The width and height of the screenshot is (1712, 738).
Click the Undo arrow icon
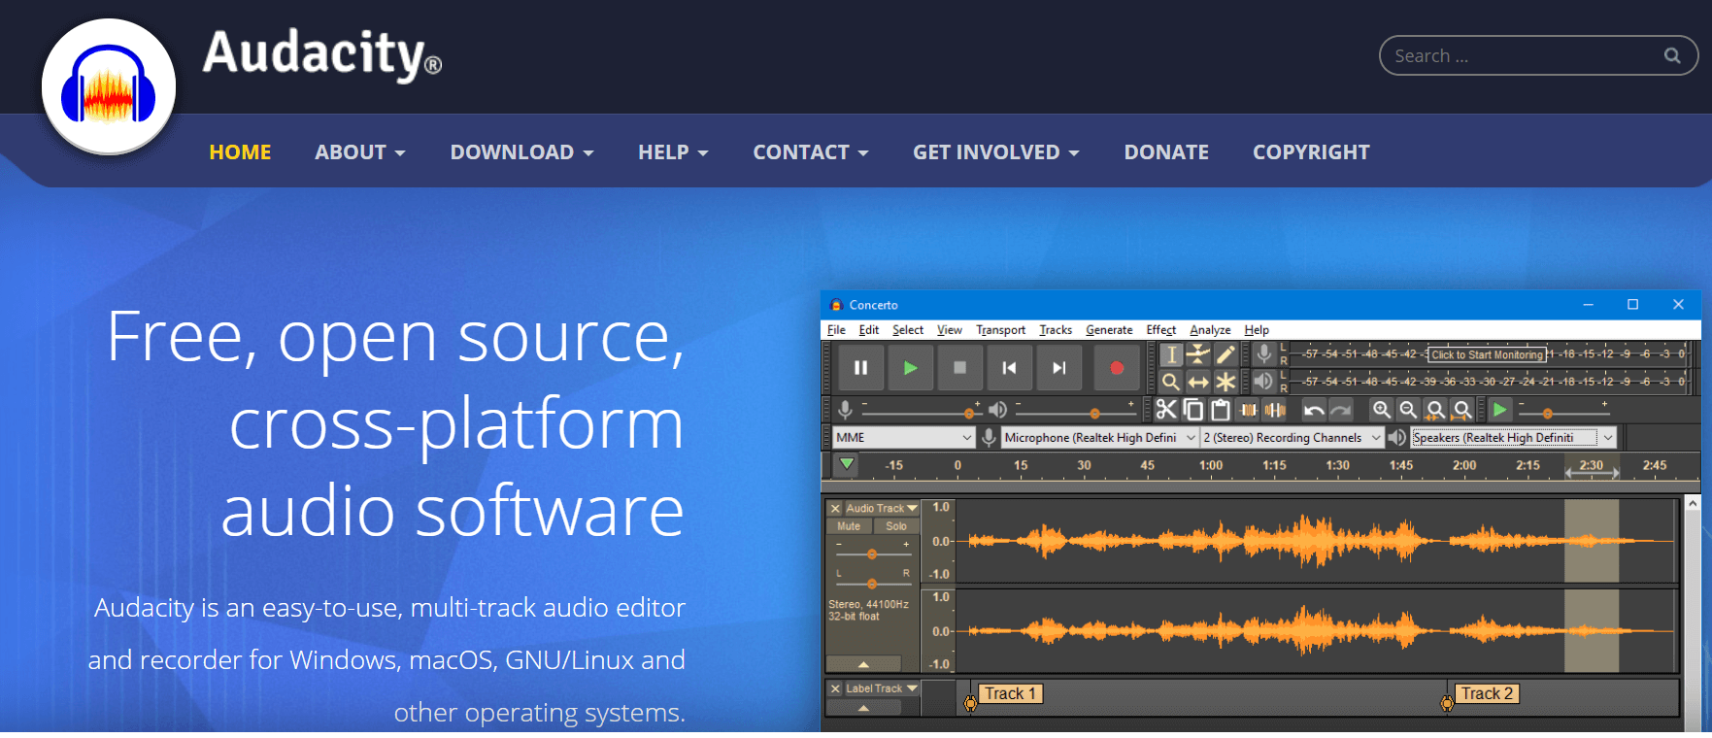[x=1314, y=410]
